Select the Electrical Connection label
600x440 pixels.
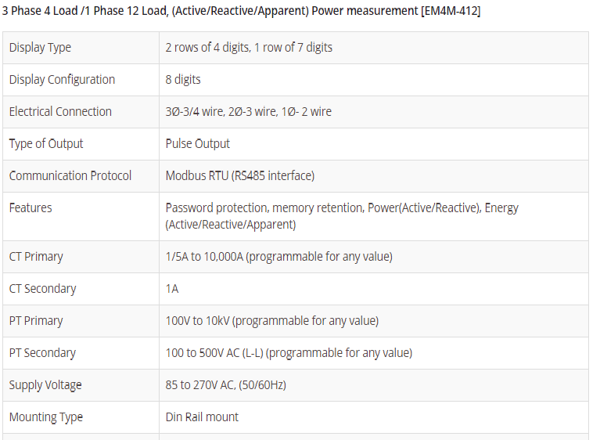tap(60, 112)
